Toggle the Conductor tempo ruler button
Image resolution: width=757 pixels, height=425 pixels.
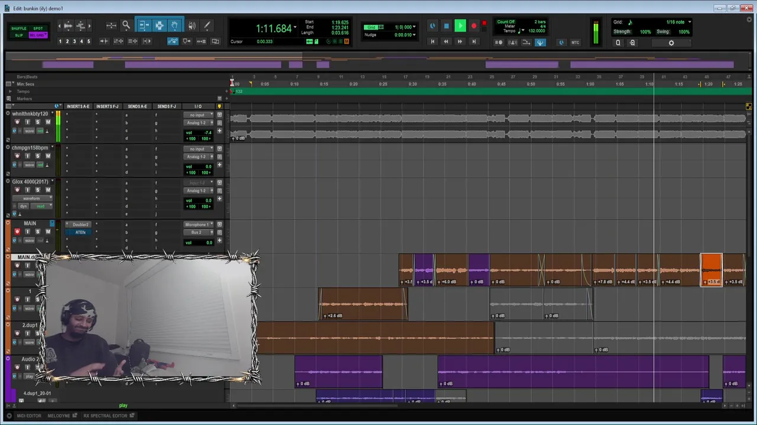click(541, 42)
